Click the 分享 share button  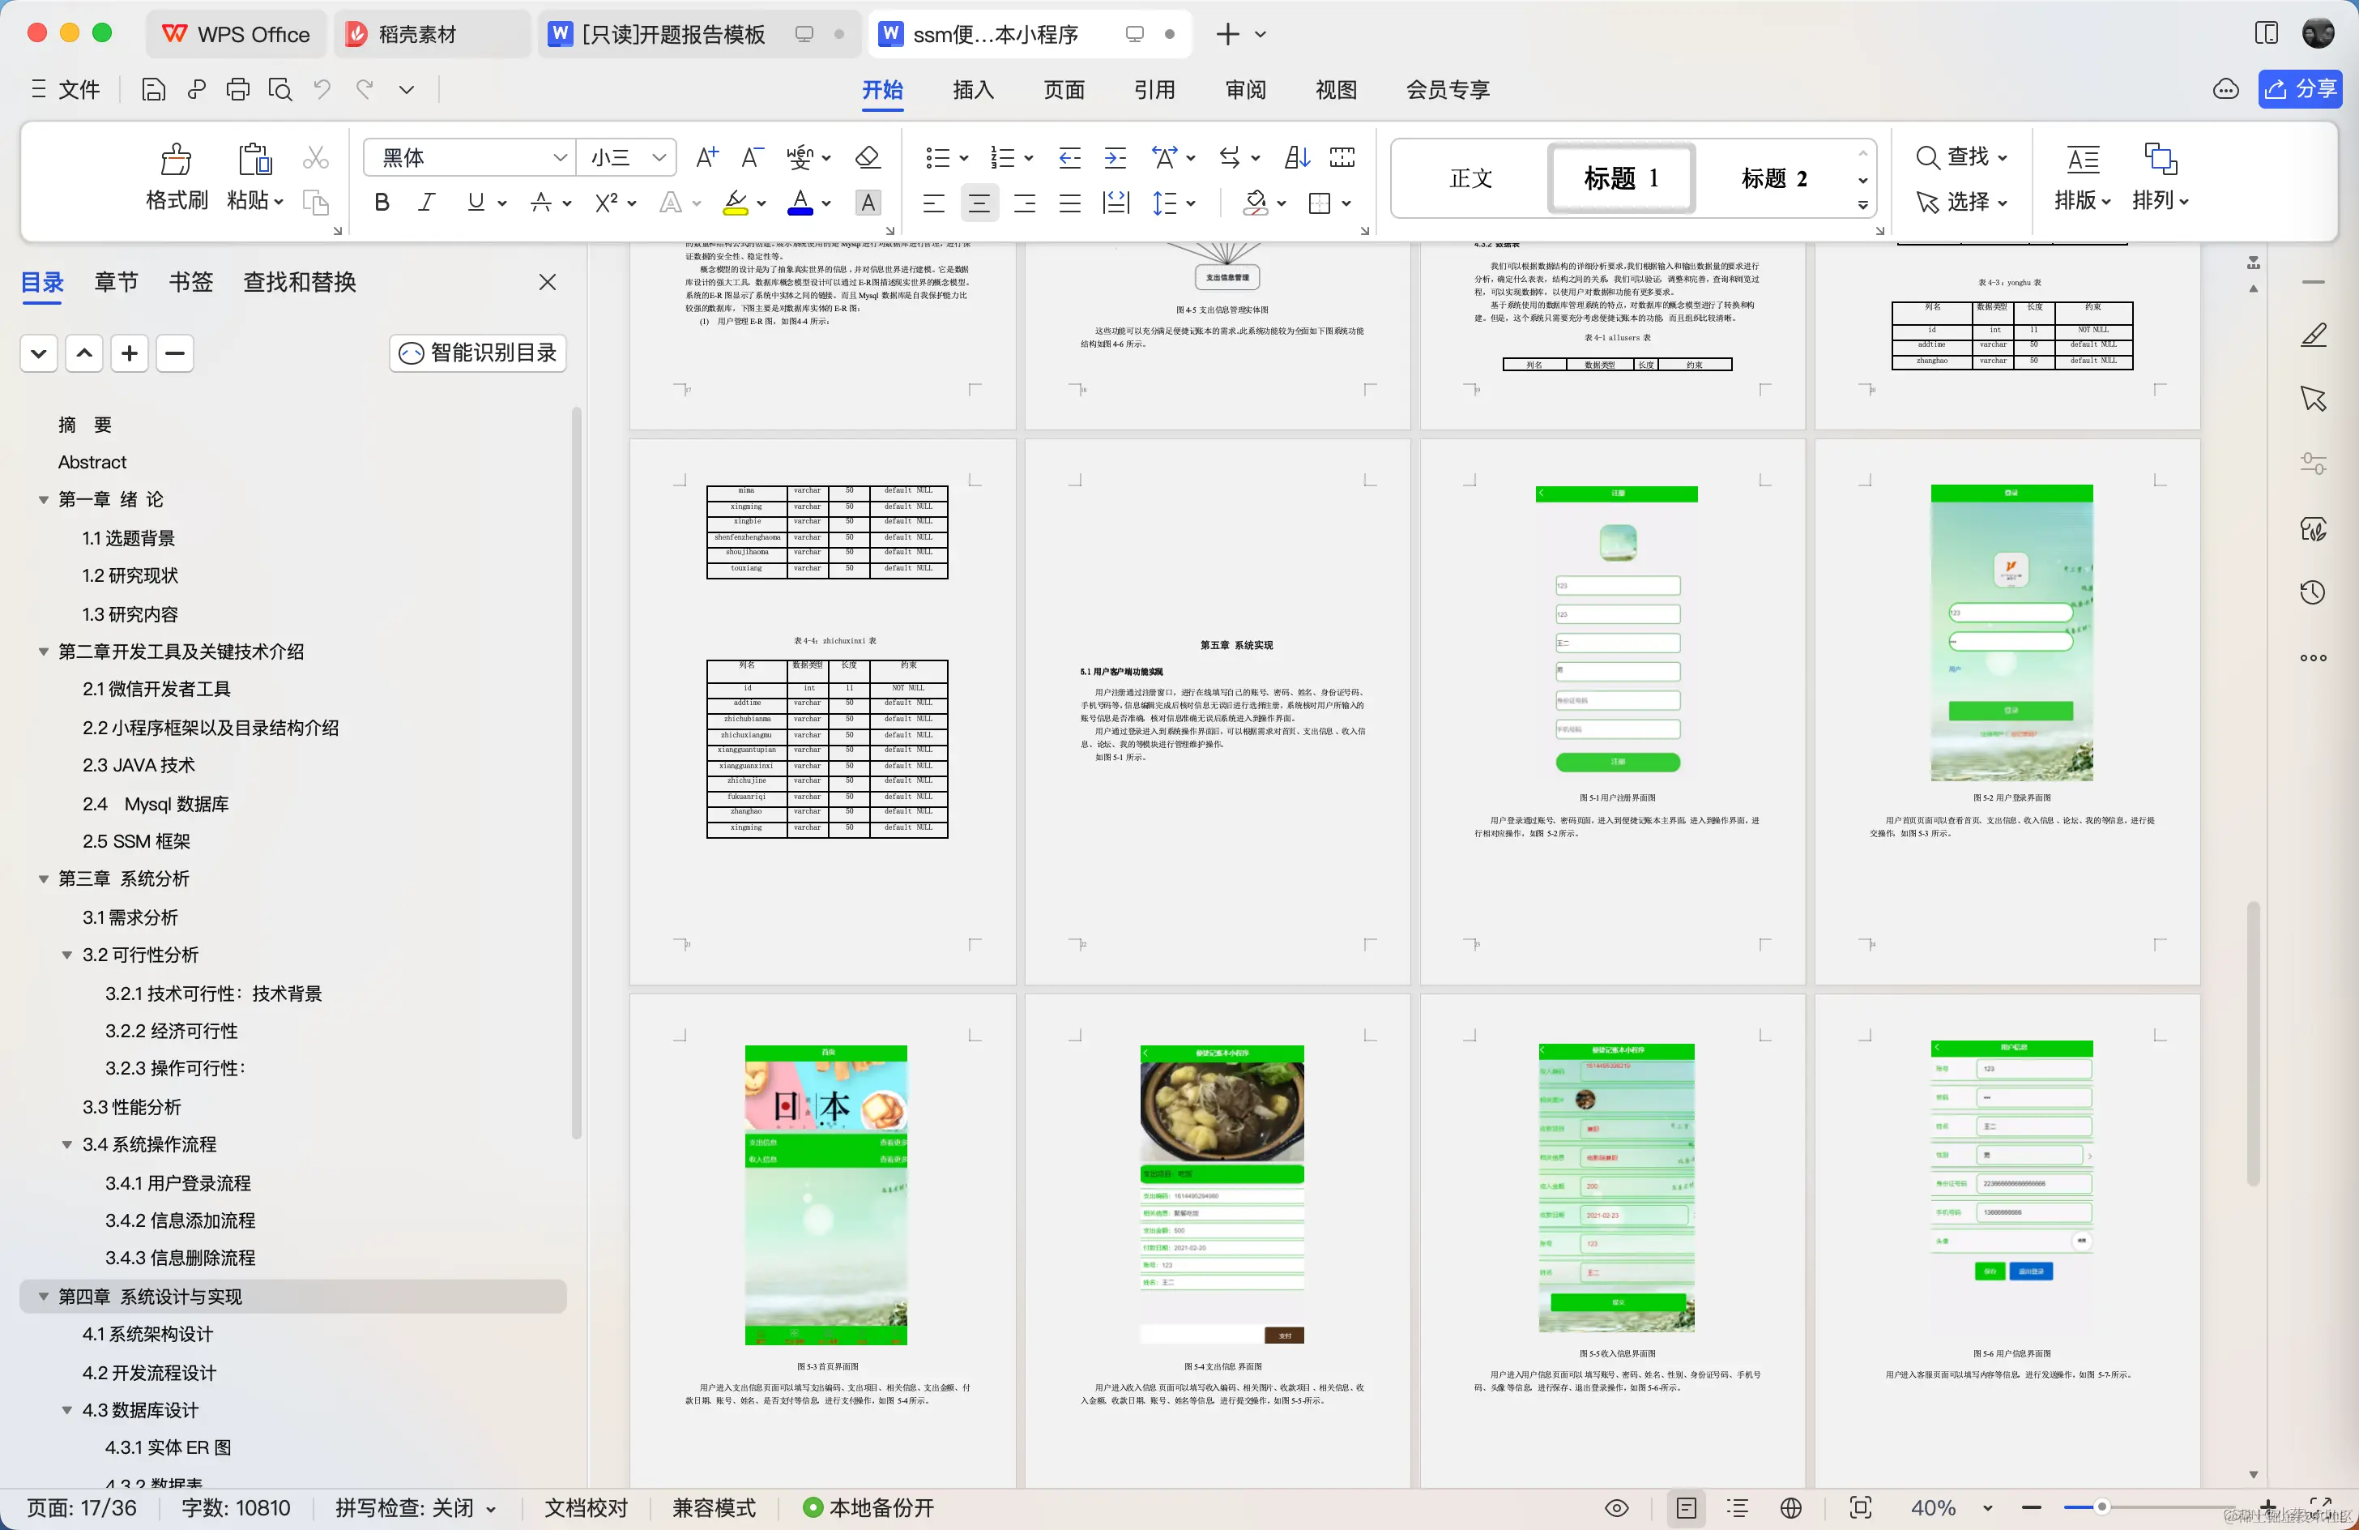[x=2301, y=88]
